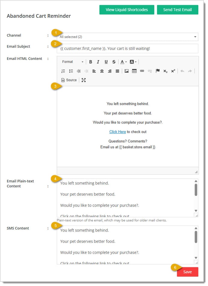Center align the text
The width and height of the screenshot is (208, 286).
(x=102, y=71)
